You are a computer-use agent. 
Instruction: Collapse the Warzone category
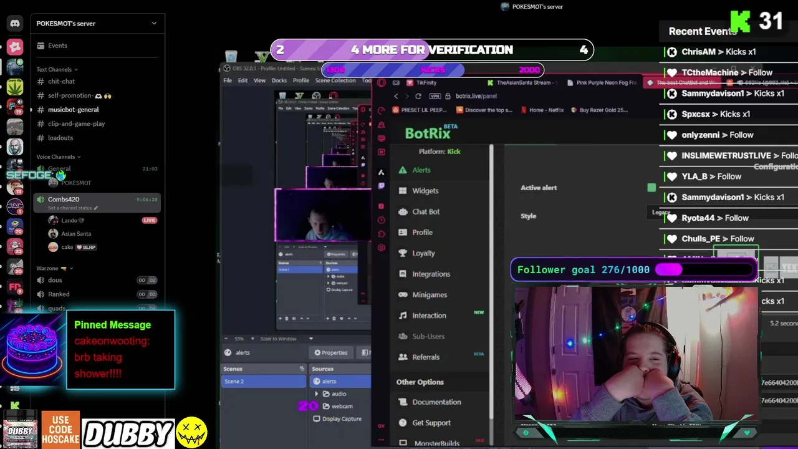point(55,268)
